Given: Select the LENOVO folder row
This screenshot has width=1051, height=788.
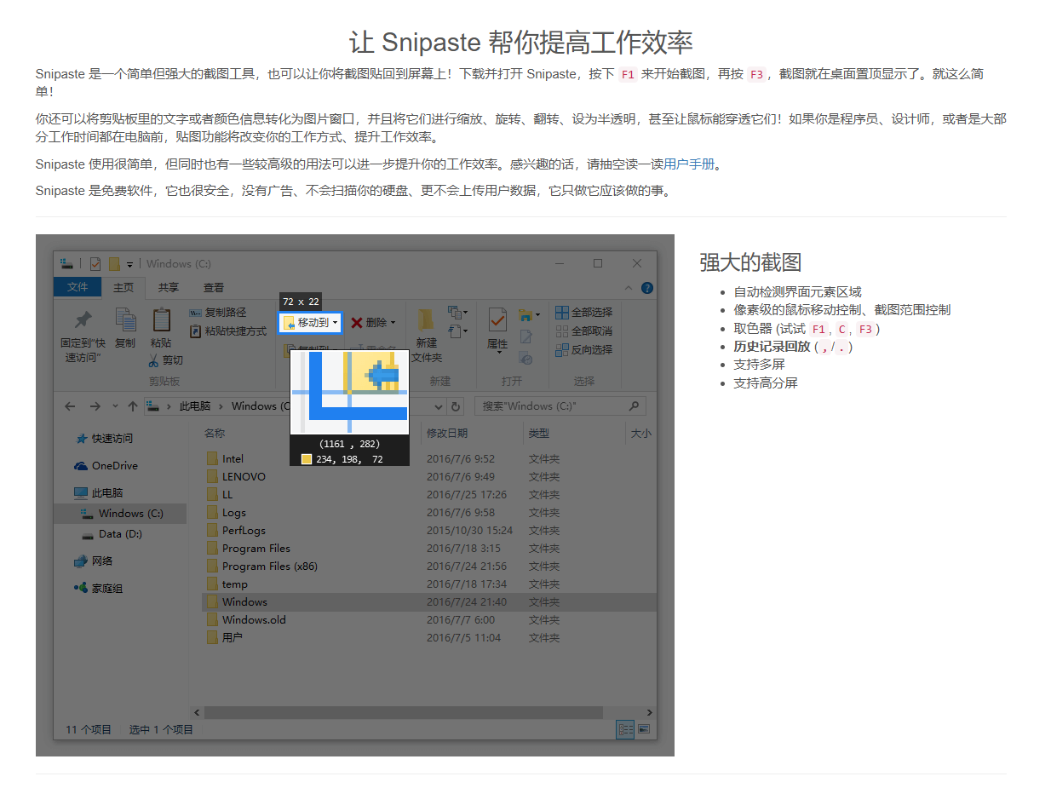Looking at the screenshot, I should [428, 477].
